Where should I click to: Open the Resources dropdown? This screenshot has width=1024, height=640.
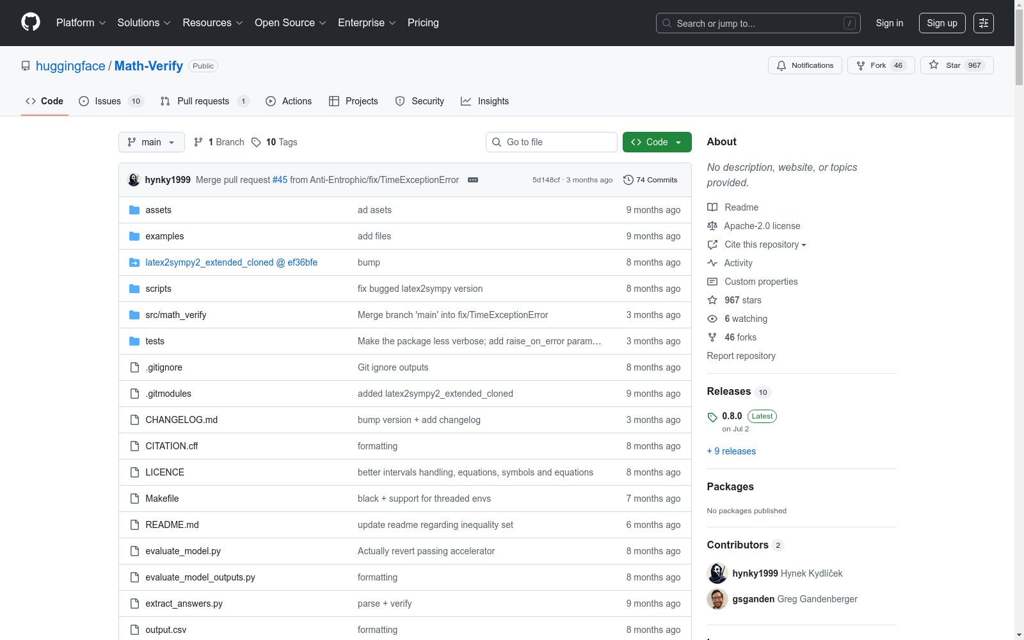[212, 23]
